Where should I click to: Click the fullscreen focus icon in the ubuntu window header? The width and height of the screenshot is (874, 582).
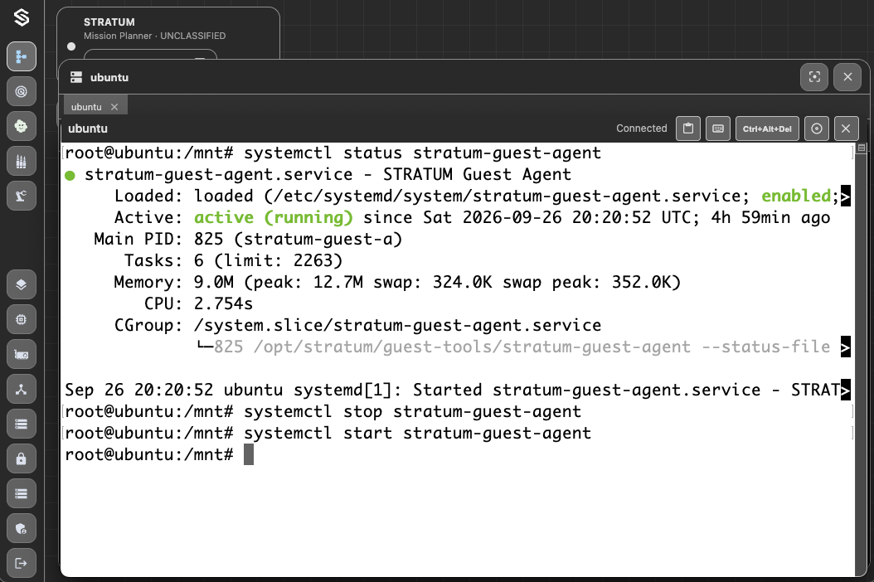(814, 77)
